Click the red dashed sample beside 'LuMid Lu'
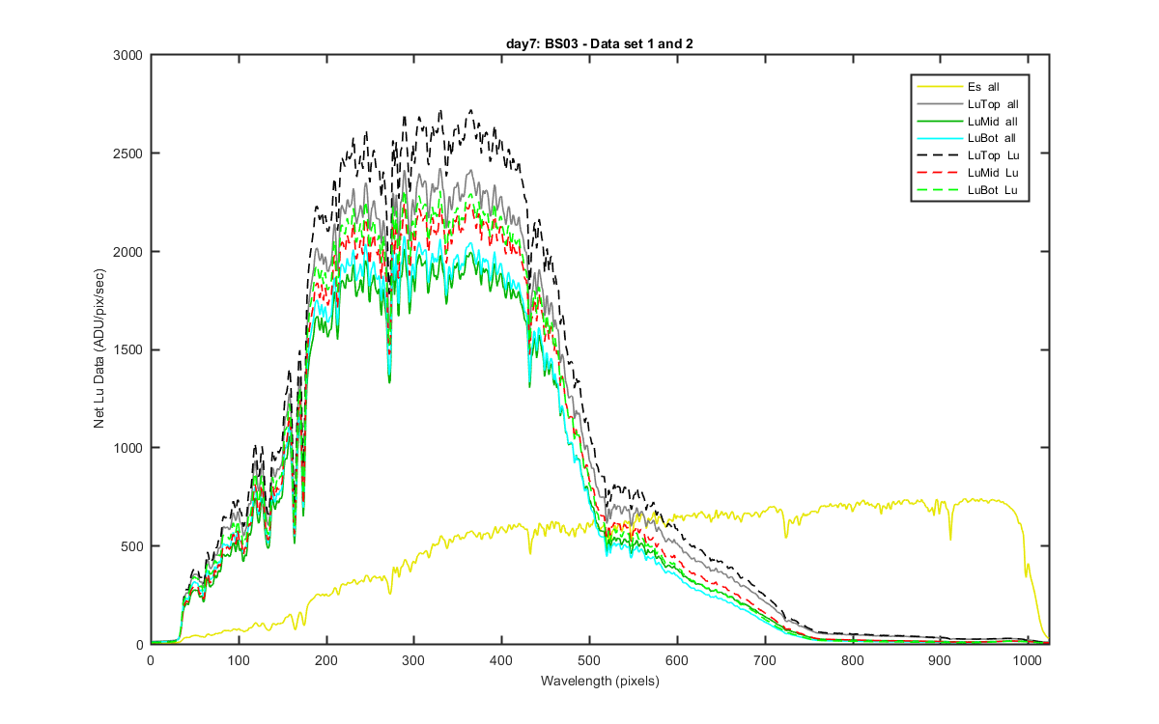This screenshot has height=724, width=1159. [939, 173]
